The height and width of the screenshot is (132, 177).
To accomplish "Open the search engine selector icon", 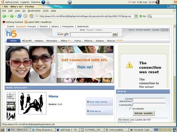I will [x=150, y=16].
